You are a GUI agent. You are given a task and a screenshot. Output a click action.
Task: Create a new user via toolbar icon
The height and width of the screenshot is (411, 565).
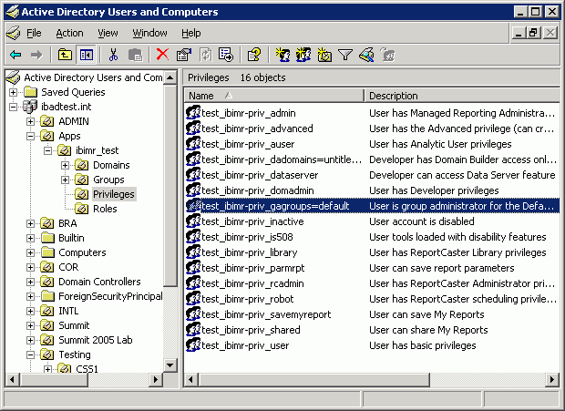click(282, 55)
